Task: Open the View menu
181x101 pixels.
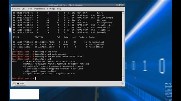Action: pyautogui.click(x=30, y=9)
